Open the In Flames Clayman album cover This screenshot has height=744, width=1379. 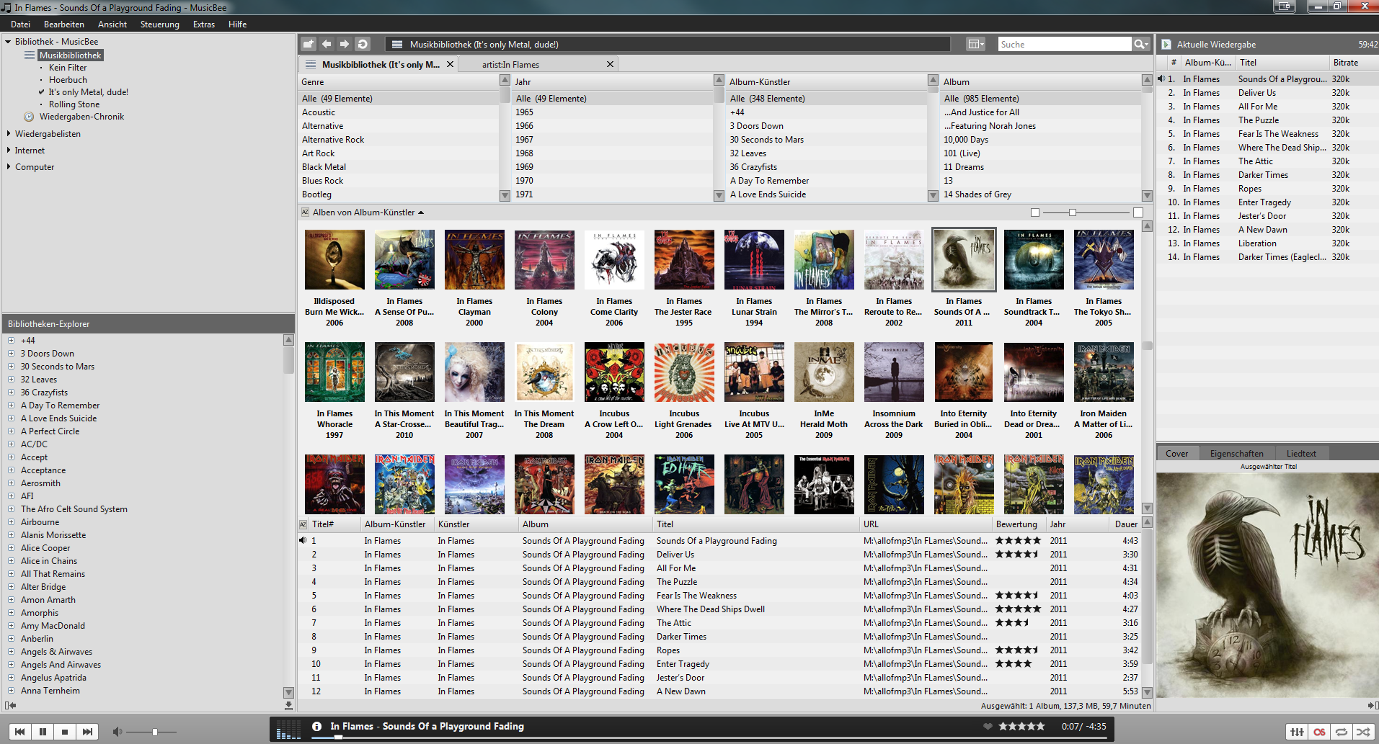474,260
